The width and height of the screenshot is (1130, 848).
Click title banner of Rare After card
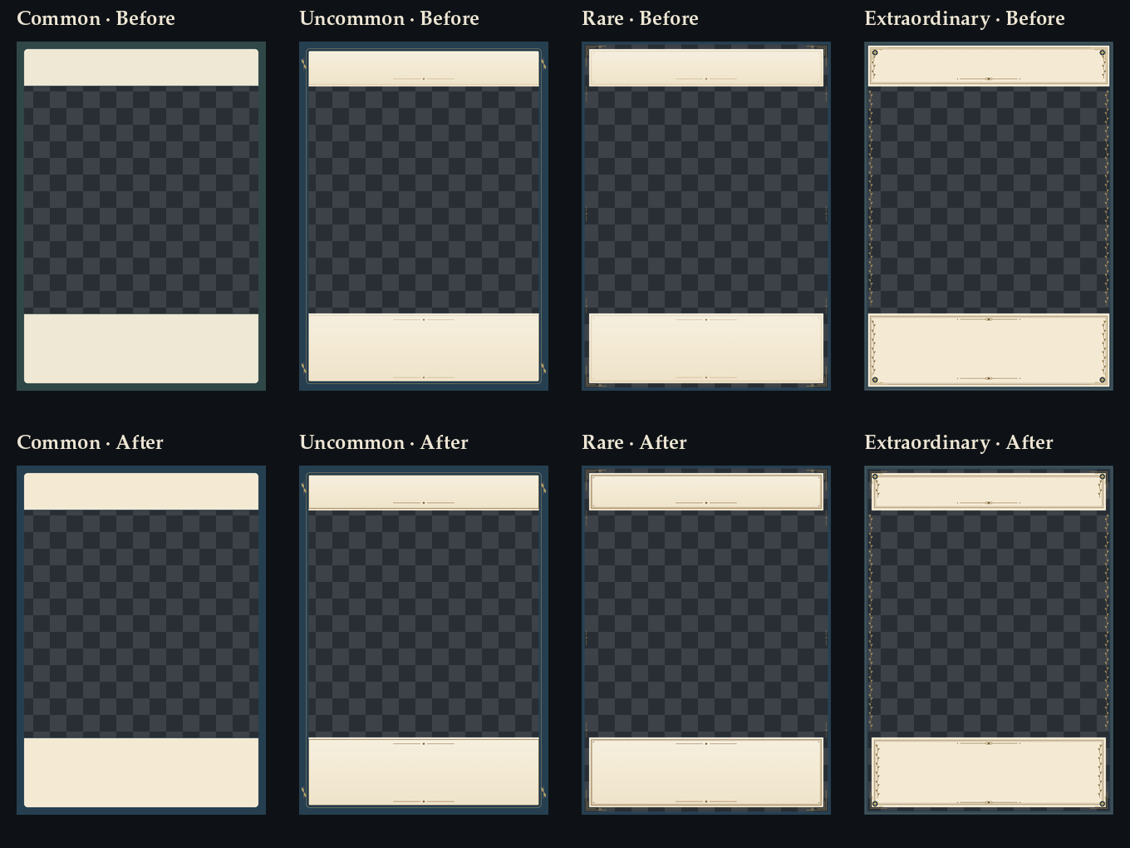pyautogui.click(x=706, y=491)
